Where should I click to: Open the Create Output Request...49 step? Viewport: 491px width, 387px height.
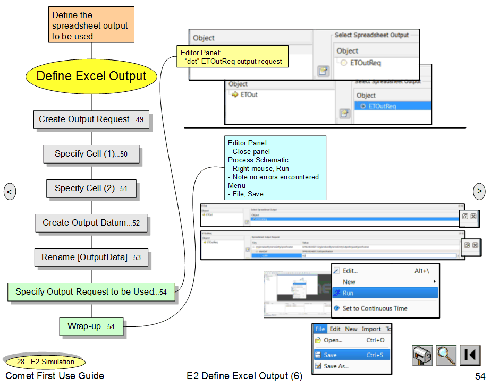coord(91,119)
